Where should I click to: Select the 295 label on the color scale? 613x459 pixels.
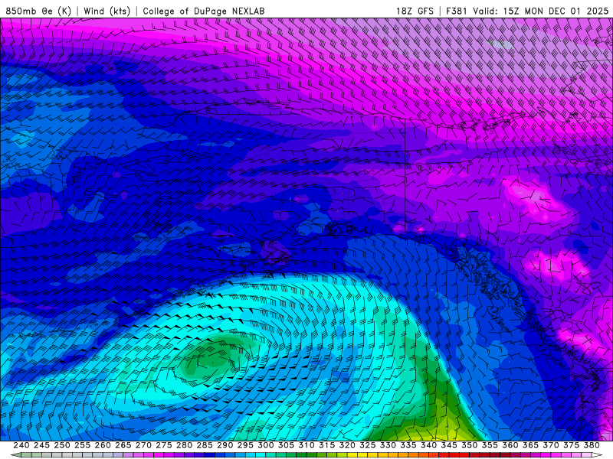pyautogui.click(x=244, y=445)
